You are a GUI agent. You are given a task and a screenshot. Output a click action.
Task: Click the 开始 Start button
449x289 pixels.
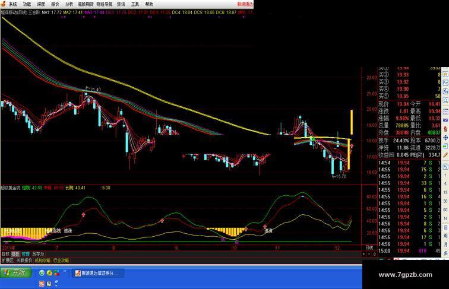15,273
